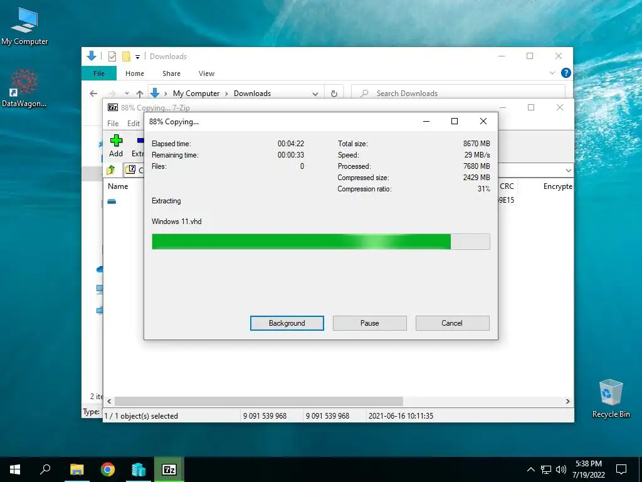642x482 pixels.
Task: Open My Computer desktop icon
Action: tap(24, 25)
